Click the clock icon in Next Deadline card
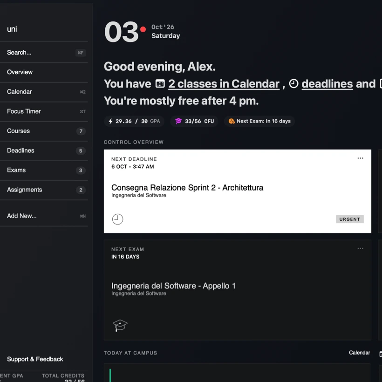 coord(117,219)
